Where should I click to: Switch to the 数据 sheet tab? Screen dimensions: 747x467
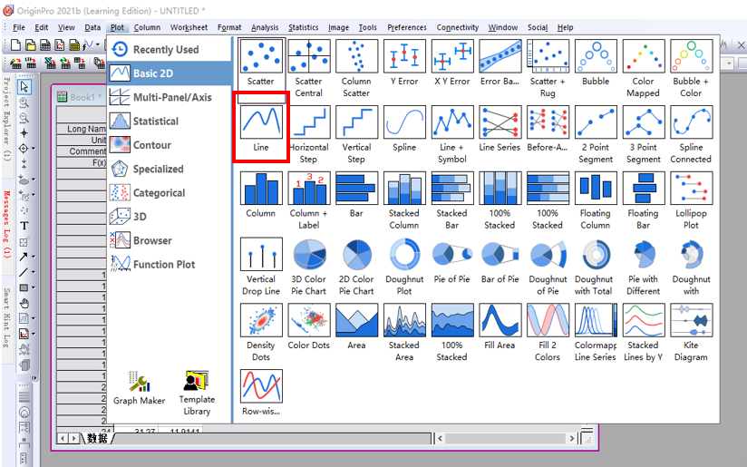point(97,438)
